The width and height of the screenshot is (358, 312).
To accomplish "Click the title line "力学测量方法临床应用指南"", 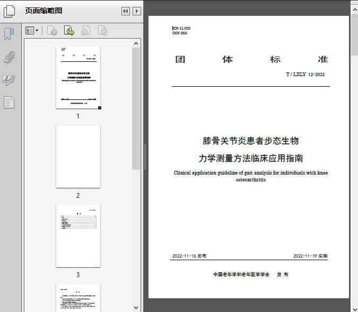I will pyautogui.click(x=251, y=158).
